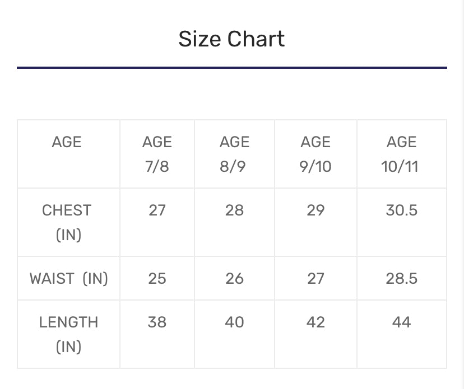This screenshot has width=464, height=389.
Task: Click the AGE 9/10 column header
Action: (315, 154)
